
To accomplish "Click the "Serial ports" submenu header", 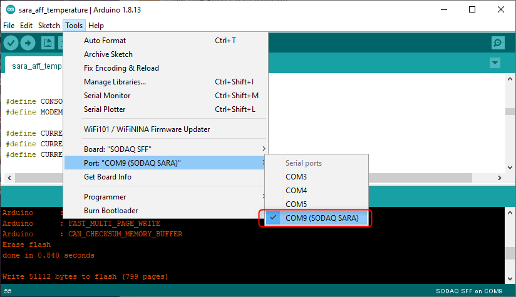I will pyautogui.click(x=304, y=163).
